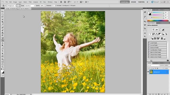170x95 pixels.
Task: Select the Path Selection tool
Action: 3,54
